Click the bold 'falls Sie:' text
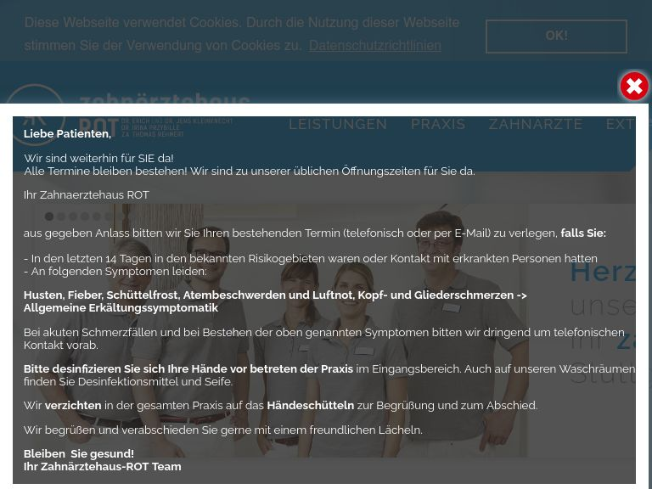The height and width of the screenshot is (489, 652). (583, 233)
